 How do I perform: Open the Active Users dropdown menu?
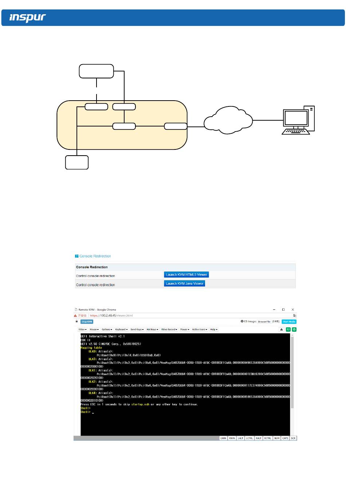point(200,330)
